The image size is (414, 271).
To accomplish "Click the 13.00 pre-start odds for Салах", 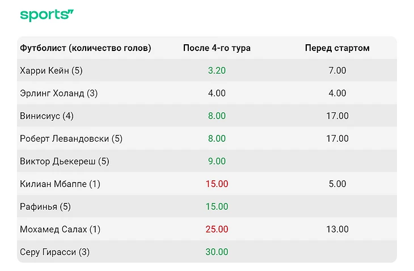I will (337, 229).
